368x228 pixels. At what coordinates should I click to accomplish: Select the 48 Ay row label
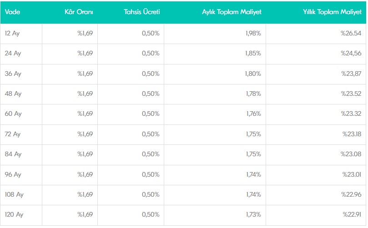coord(13,94)
